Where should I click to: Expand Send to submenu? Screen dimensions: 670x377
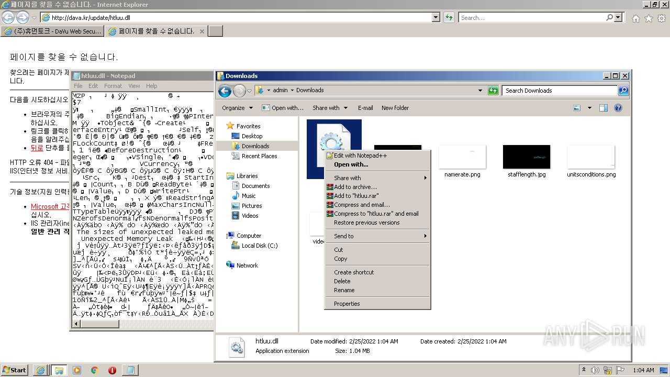[x=377, y=236]
